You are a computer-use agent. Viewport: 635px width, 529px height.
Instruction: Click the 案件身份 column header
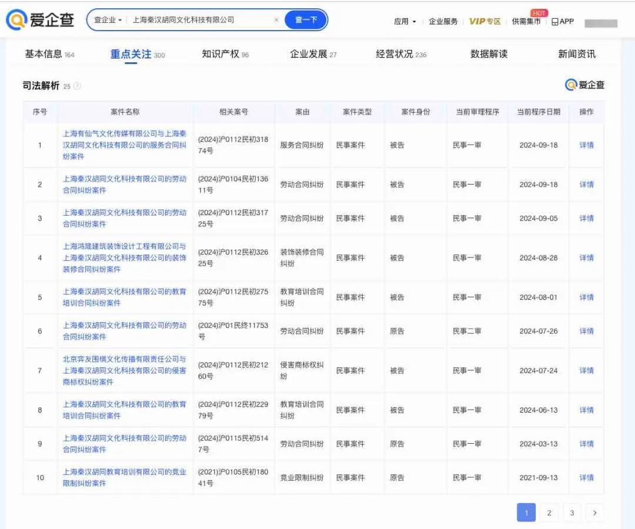click(416, 112)
